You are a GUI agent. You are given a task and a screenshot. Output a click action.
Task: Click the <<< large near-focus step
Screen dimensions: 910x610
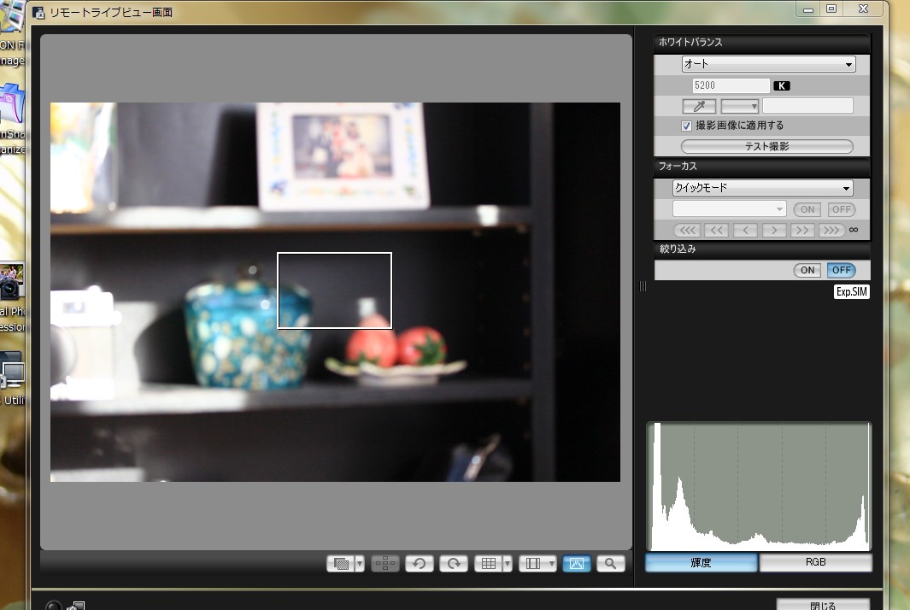pyautogui.click(x=687, y=231)
